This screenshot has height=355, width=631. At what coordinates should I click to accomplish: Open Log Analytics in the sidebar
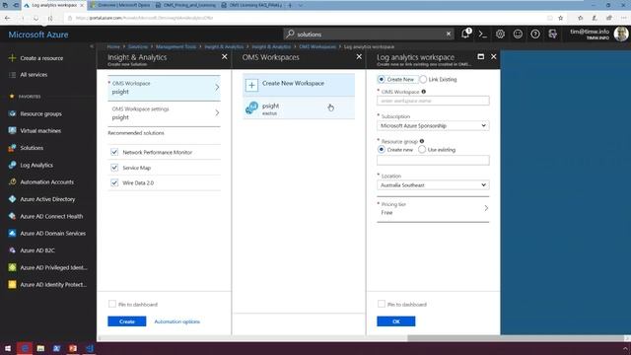(36, 165)
